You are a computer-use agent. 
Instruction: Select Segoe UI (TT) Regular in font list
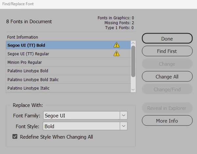68,54
